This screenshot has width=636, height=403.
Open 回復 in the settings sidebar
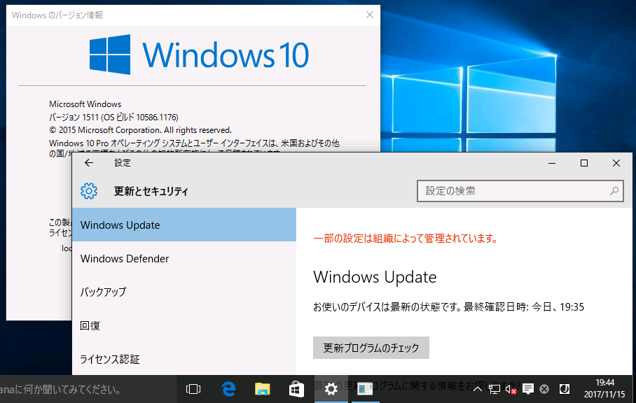(x=184, y=325)
